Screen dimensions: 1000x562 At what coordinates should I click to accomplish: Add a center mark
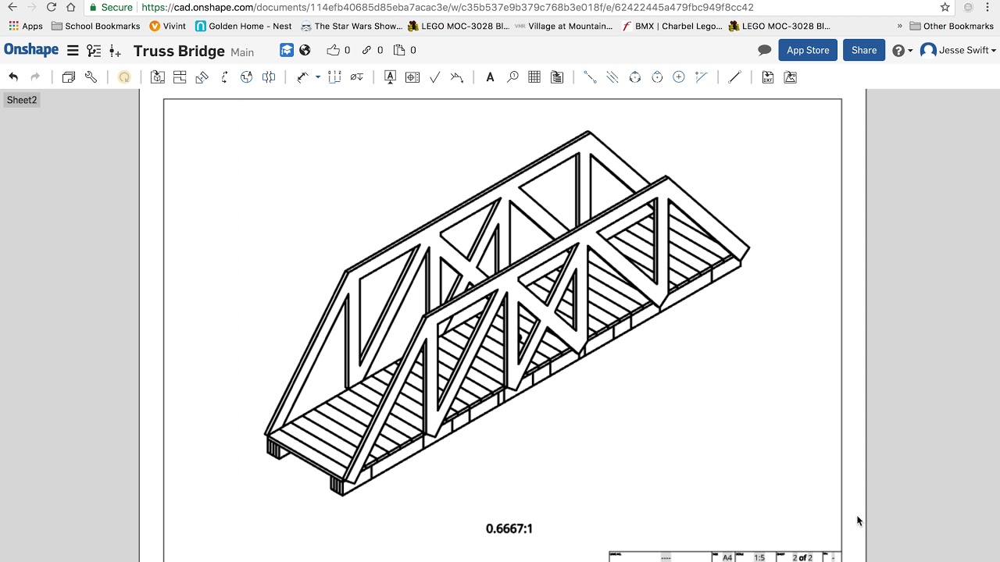(x=679, y=76)
